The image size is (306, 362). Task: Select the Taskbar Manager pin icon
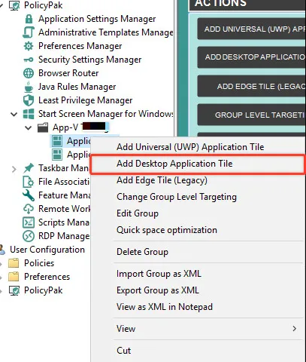click(29, 168)
